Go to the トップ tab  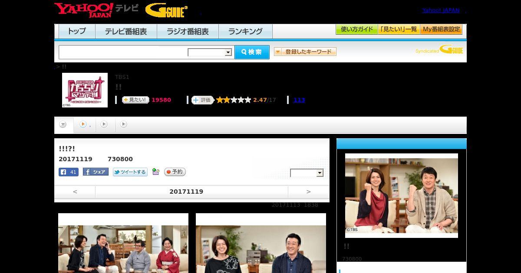77,32
